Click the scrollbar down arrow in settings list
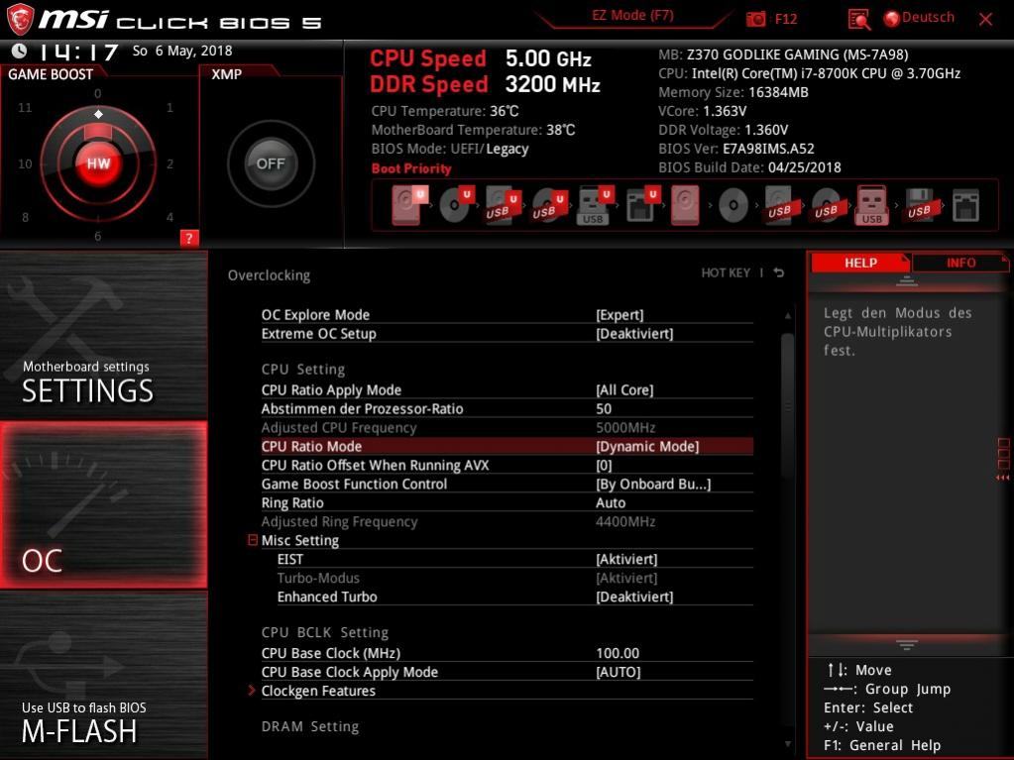This screenshot has width=1014, height=760. click(x=788, y=744)
